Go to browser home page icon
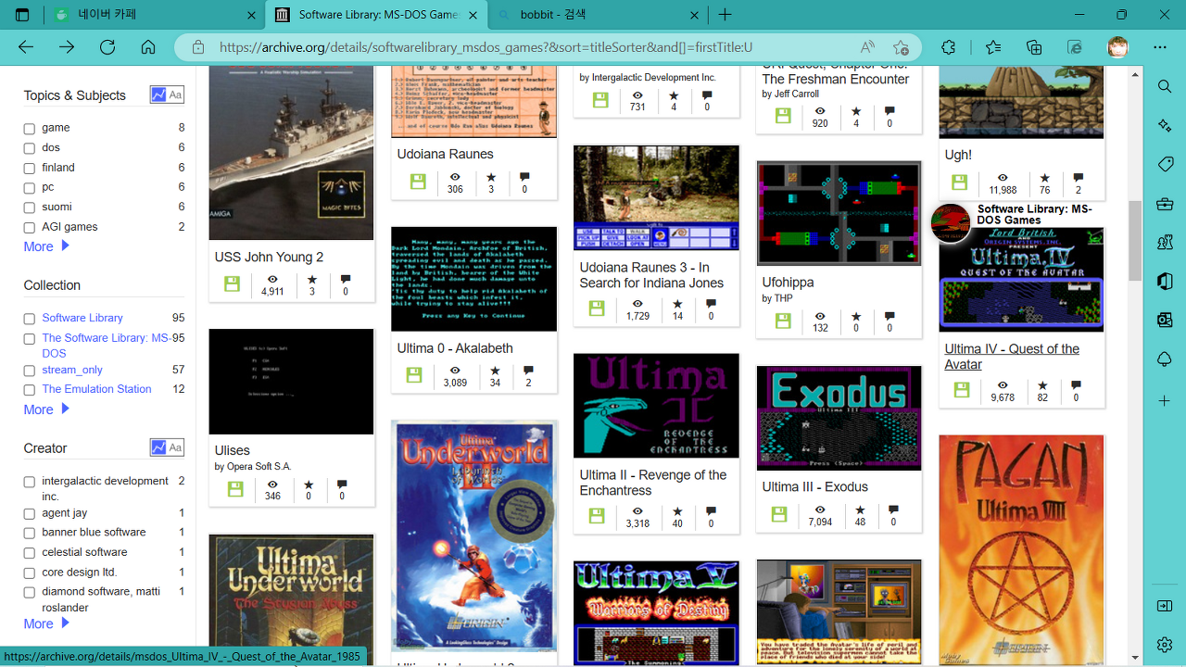The image size is (1186, 667). 148,47
